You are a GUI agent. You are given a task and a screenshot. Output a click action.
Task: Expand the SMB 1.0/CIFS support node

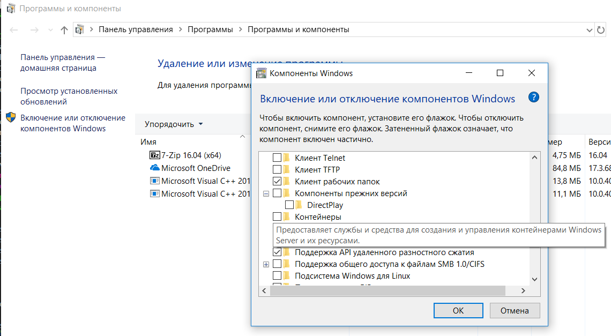click(266, 264)
